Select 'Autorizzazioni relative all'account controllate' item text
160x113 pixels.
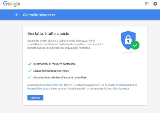pyautogui.click(x=60, y=77)
